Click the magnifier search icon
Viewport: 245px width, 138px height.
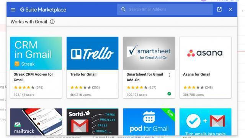123,9
